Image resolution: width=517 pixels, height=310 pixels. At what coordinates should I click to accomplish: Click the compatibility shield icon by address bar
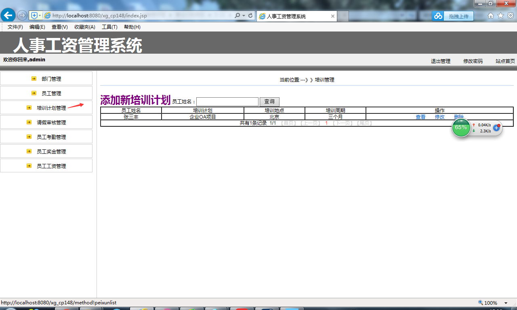(34, 15)
